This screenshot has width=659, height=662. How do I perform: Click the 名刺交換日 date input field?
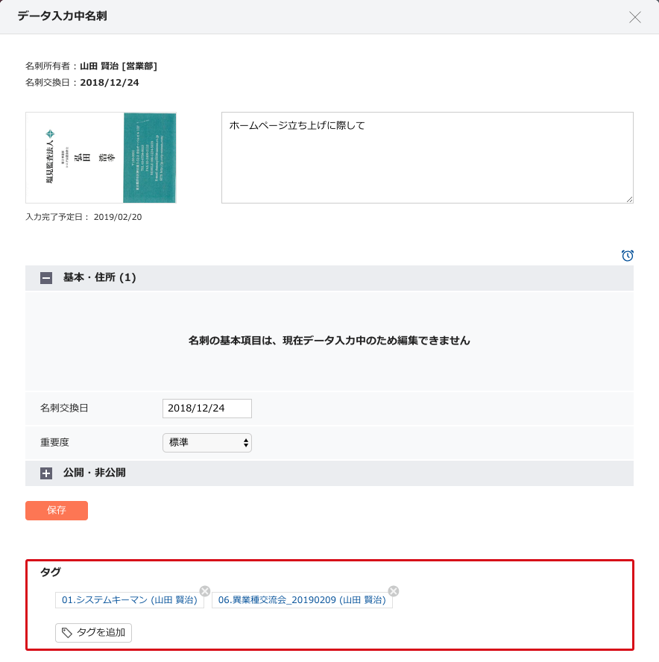[x=206, y=409]
